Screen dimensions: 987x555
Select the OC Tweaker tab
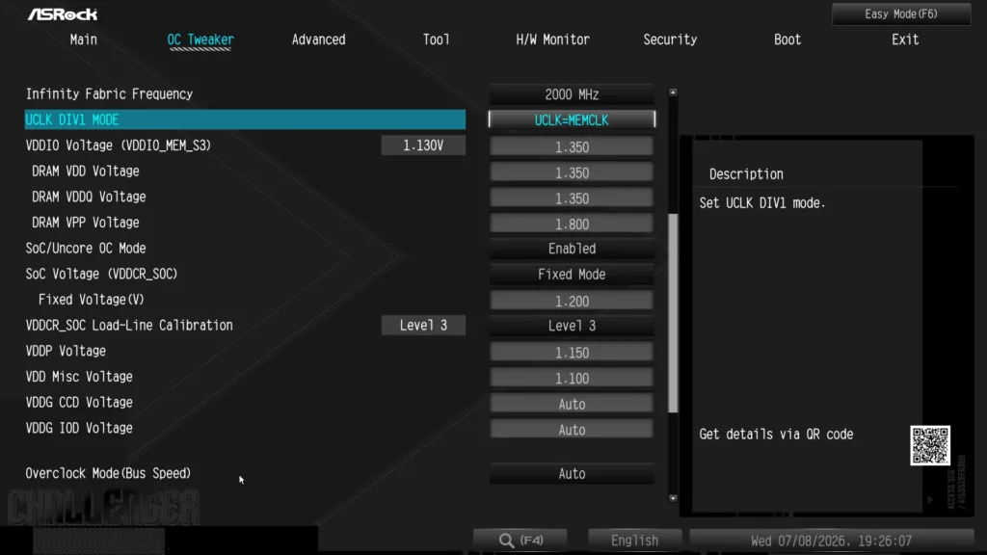point(200,40)
